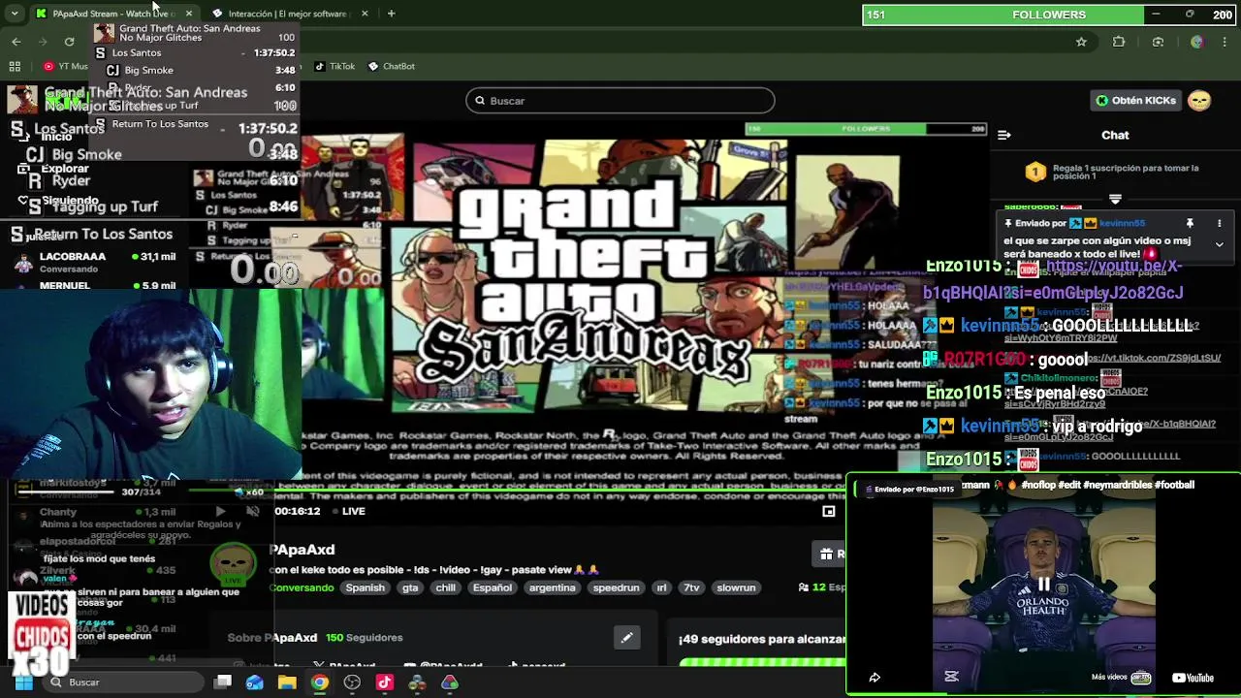1241x698 pixels.
Task: Close the PApaAxd Stream tab
Action: [189, 14]
